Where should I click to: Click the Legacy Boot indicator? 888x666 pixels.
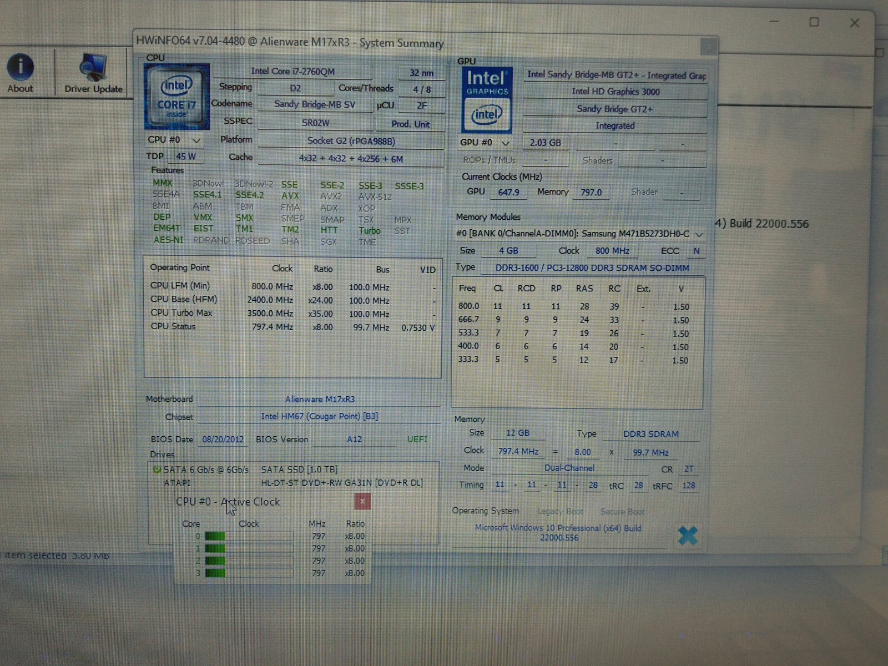(x=560, y=512)
